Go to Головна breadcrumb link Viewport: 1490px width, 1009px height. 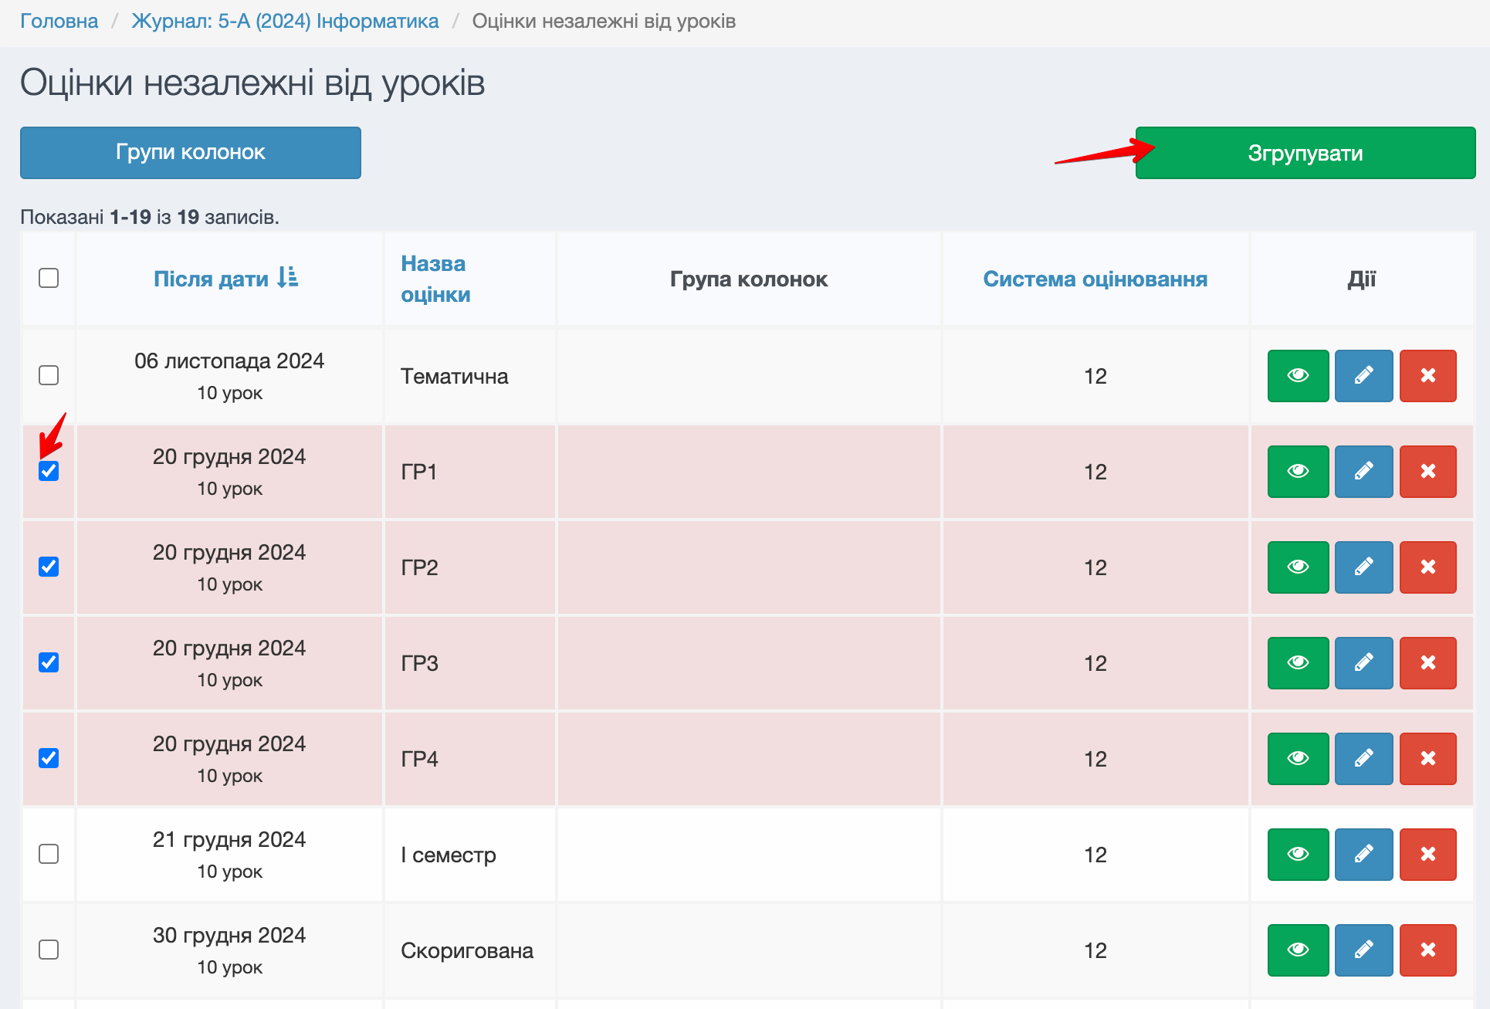[59, 21]
